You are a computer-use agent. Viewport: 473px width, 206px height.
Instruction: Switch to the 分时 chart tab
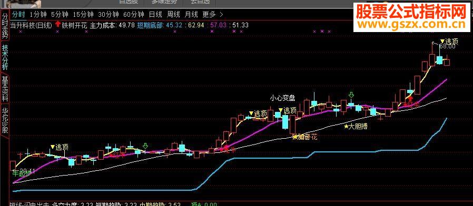click(18, 14)
